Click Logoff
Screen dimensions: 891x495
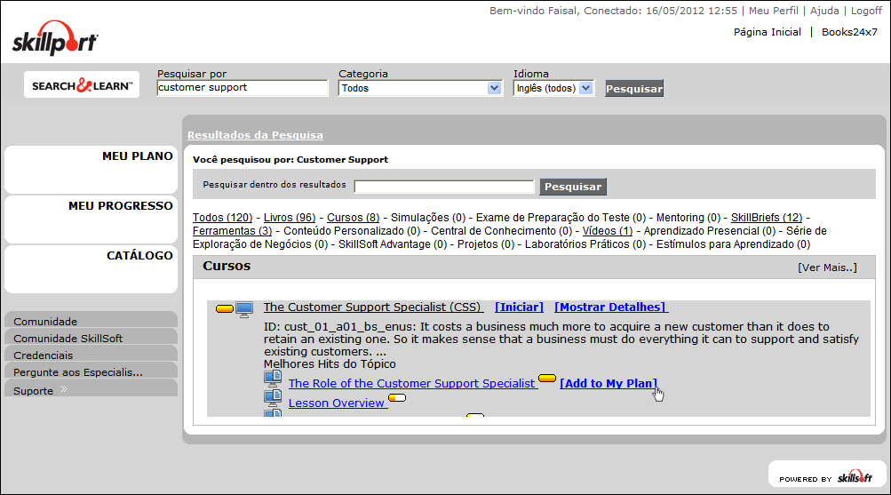tap(866, 11)
